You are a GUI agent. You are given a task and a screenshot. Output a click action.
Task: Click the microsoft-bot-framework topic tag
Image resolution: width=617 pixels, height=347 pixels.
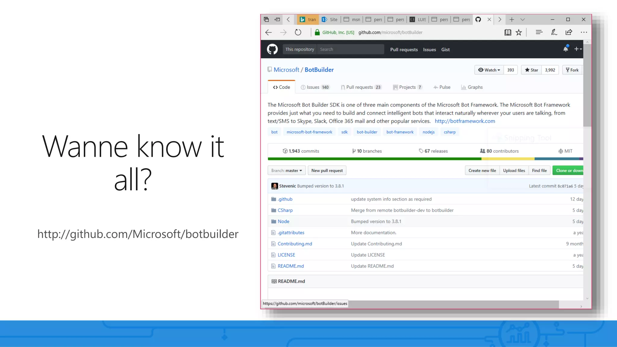click(309, 132)
